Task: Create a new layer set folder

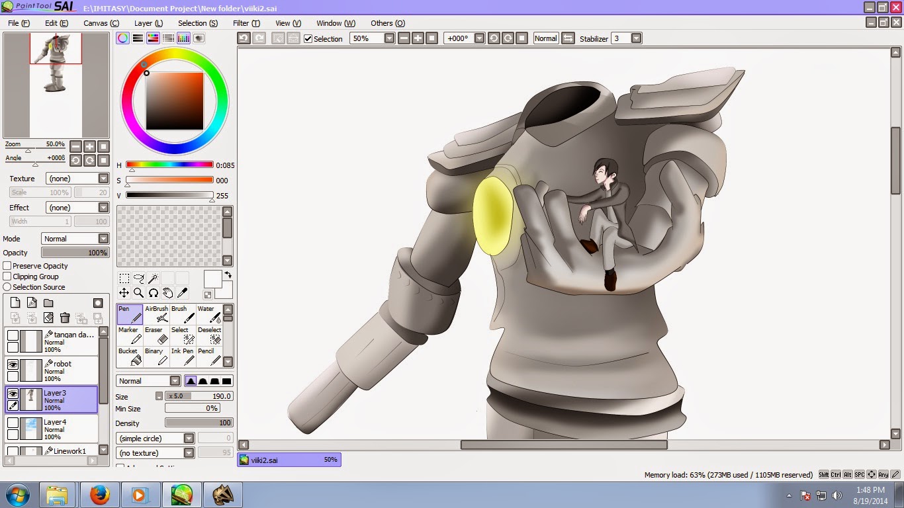Action: [48, 303]
